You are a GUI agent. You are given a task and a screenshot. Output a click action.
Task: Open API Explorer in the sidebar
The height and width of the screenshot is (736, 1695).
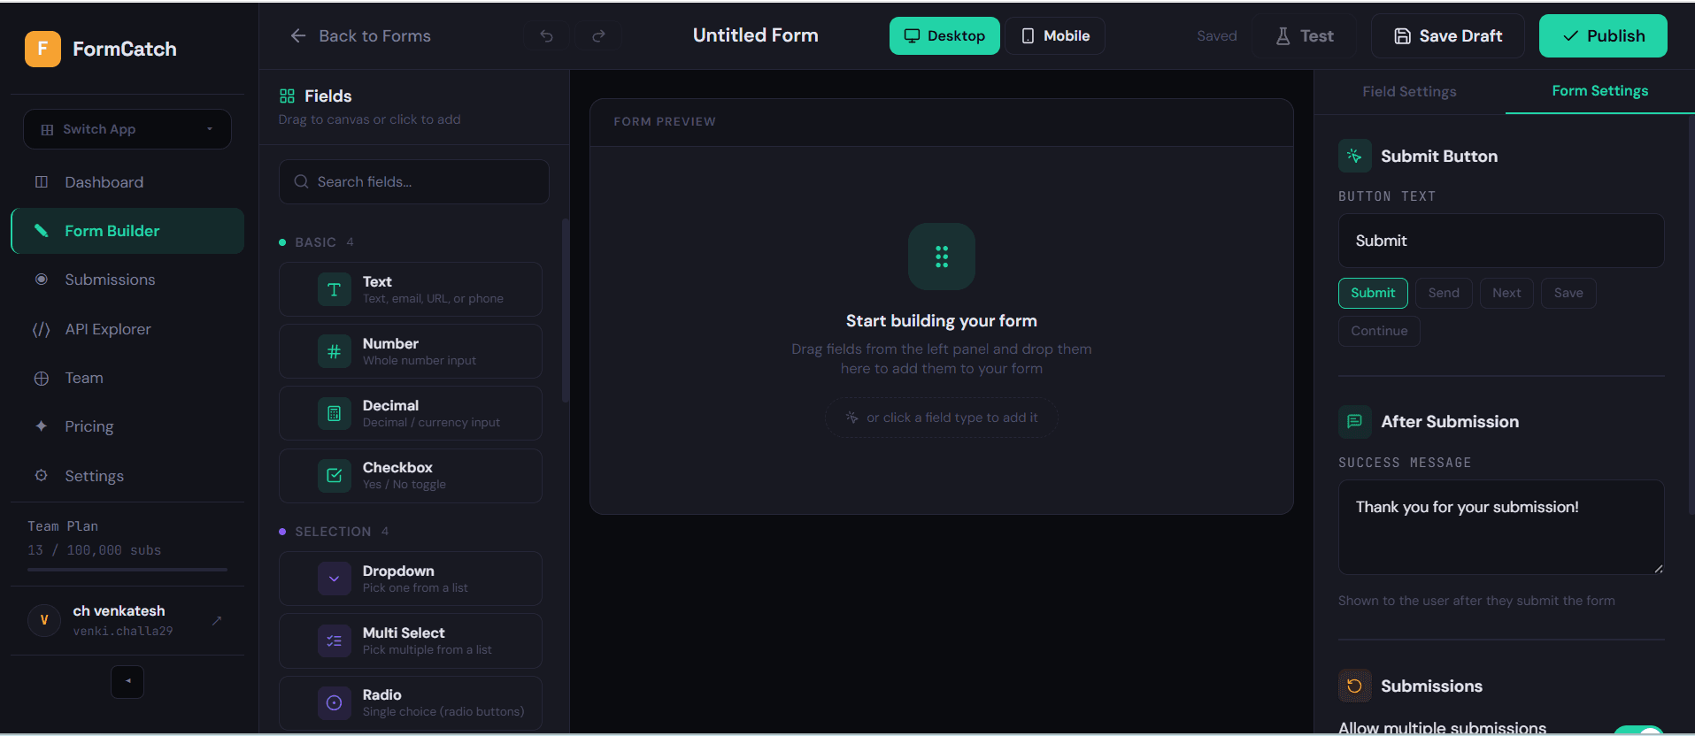[127, 329]
